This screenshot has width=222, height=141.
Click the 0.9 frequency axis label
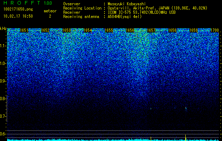3,81
